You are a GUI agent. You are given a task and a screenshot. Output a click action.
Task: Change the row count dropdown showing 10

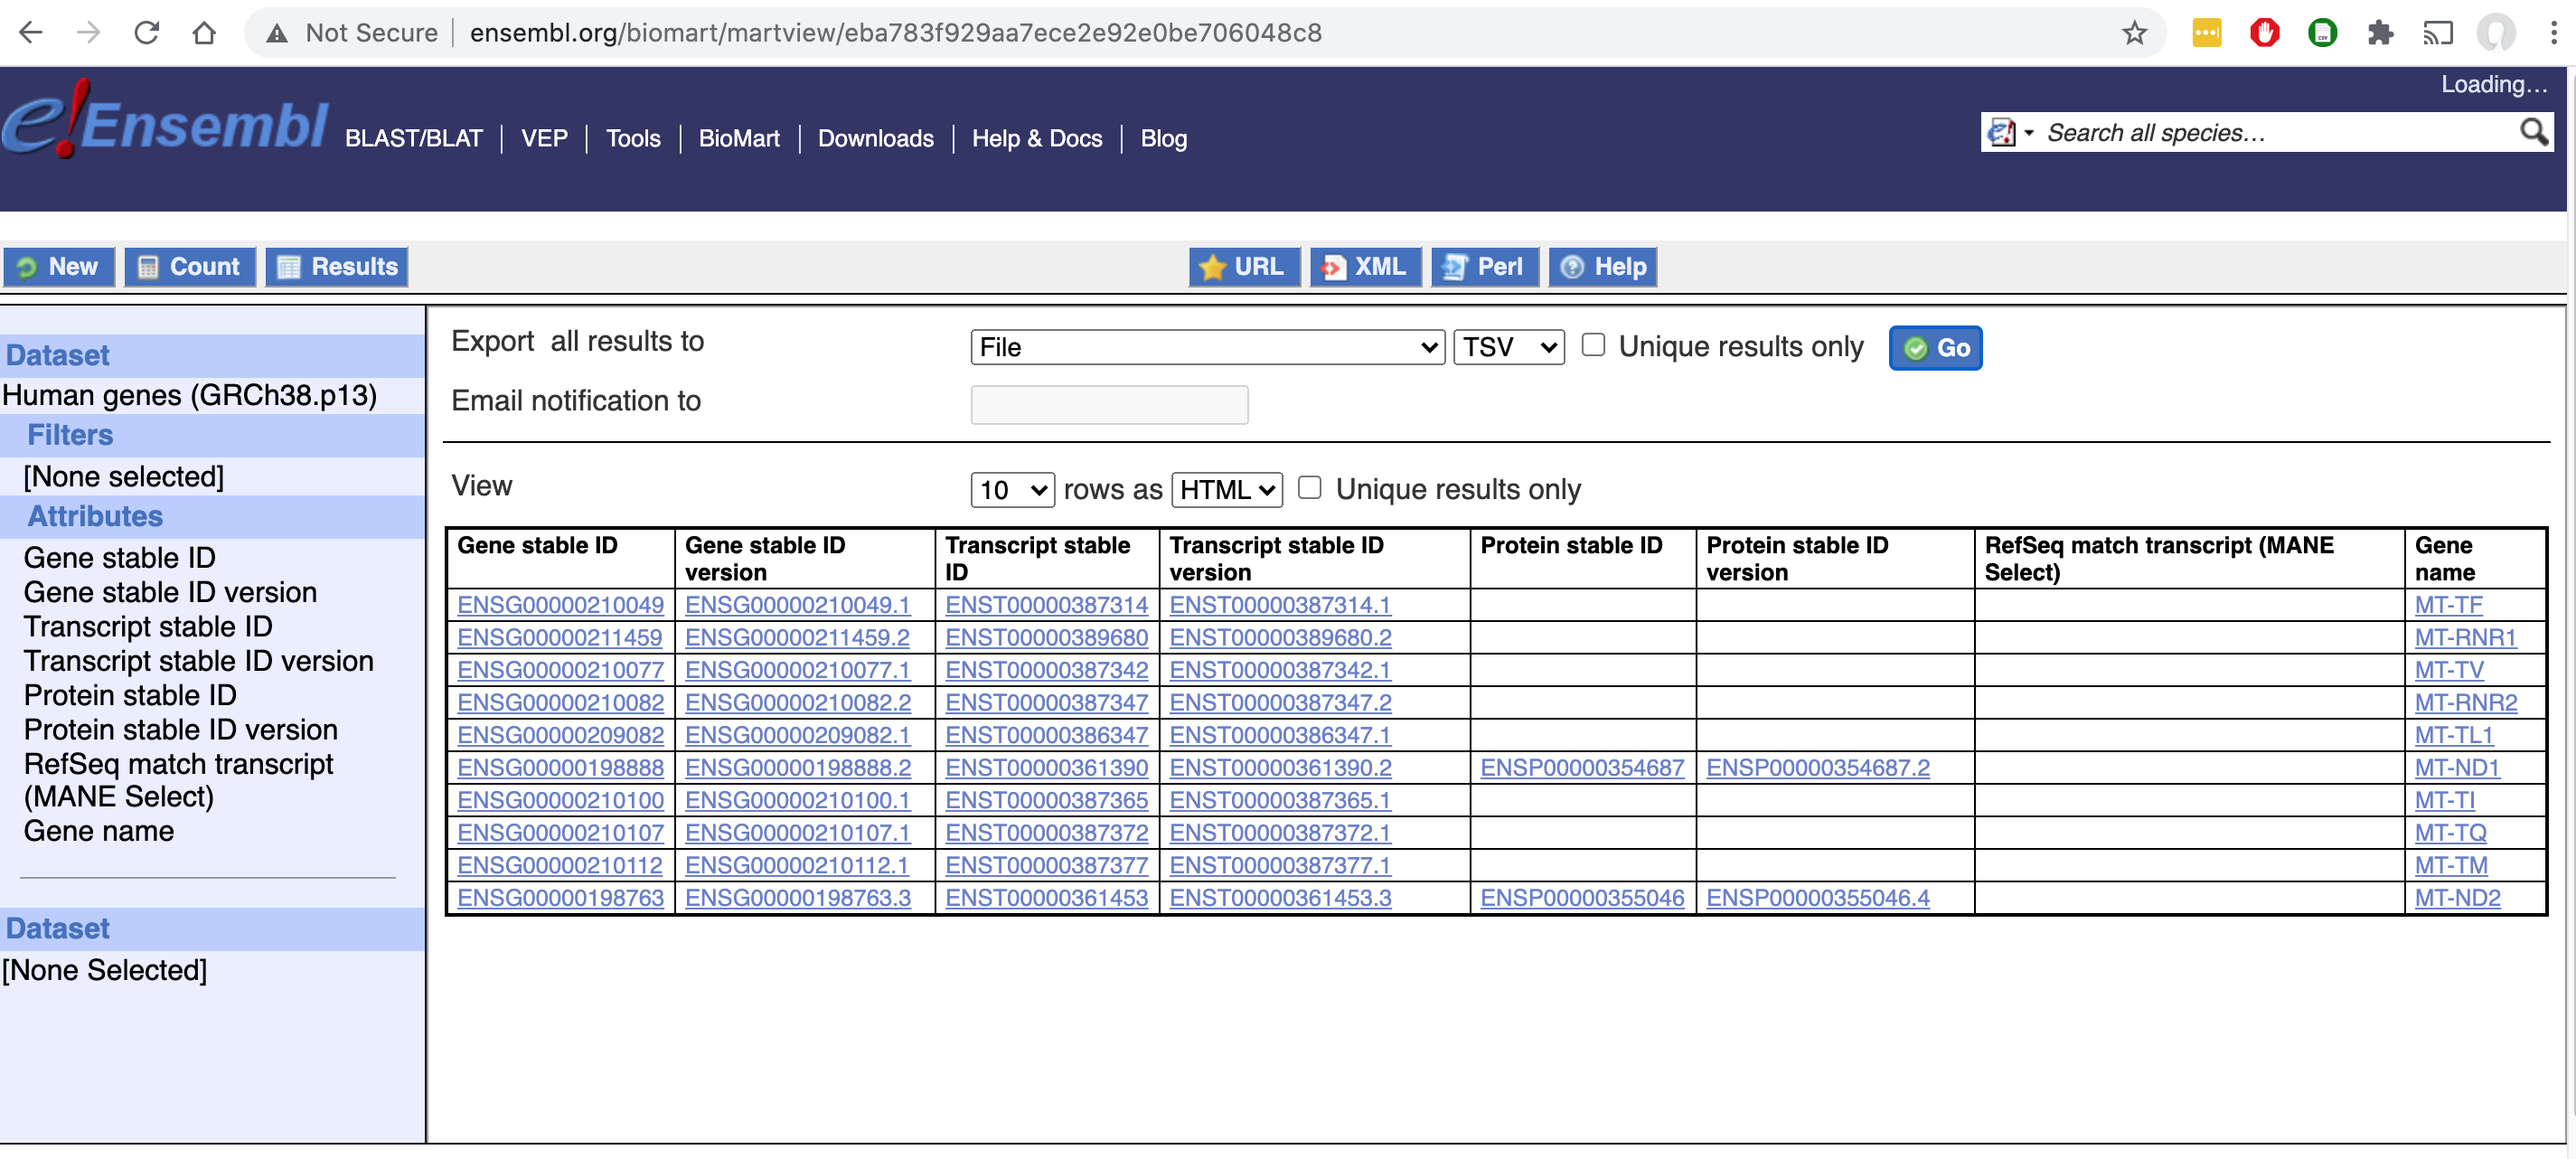coord(1012,490)
